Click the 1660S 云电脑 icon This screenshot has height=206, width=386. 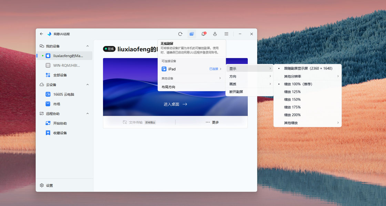click(x=48, y=94)
